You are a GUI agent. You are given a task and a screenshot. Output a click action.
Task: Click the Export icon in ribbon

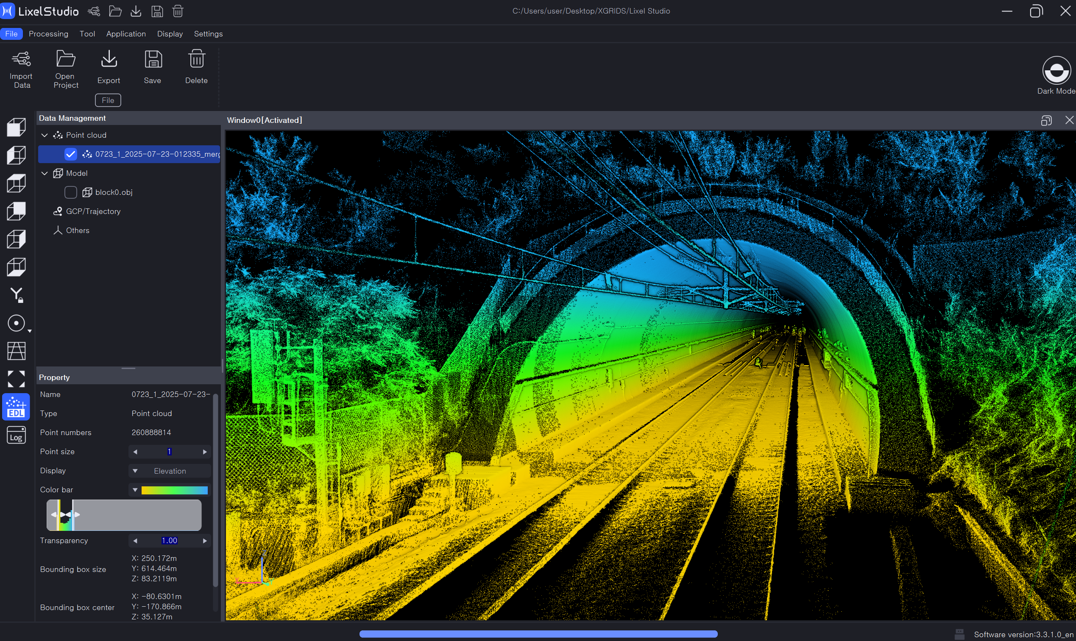point(109,59)
